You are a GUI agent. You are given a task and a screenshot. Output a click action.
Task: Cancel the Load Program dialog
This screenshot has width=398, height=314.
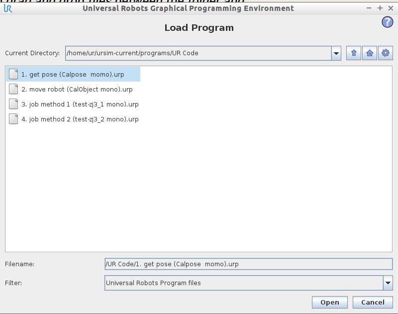[373, 303]
